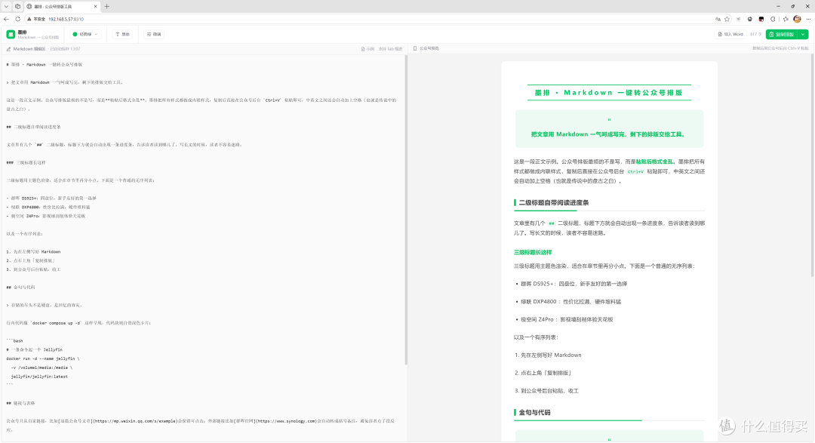Click preview bullet '极空间 Z4Pro'
The image size is (815, 443).
pos(567,319)
